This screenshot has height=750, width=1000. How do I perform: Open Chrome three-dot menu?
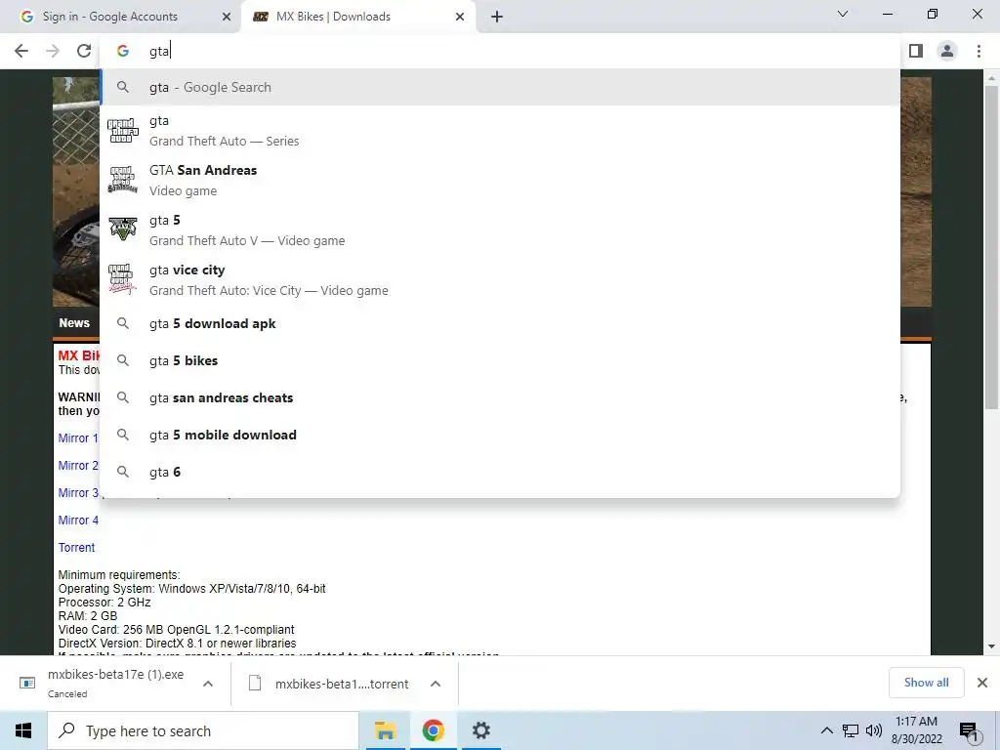pyautogui.click(x=979, y=51)
